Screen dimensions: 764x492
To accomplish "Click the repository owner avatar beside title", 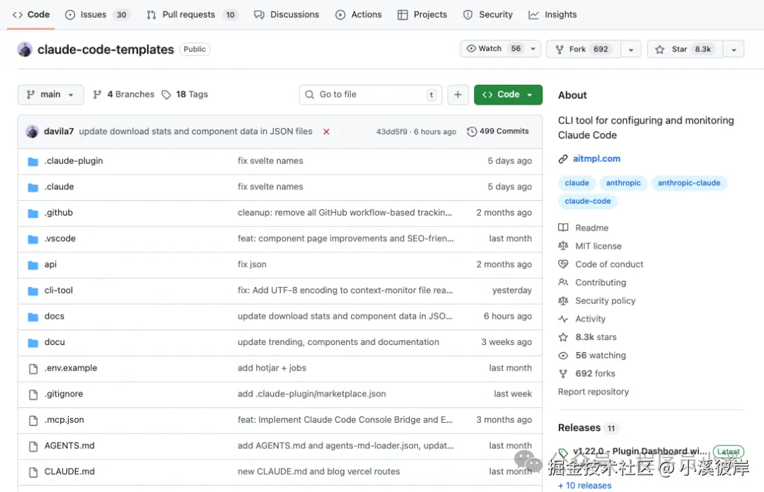I will point(25,49).
